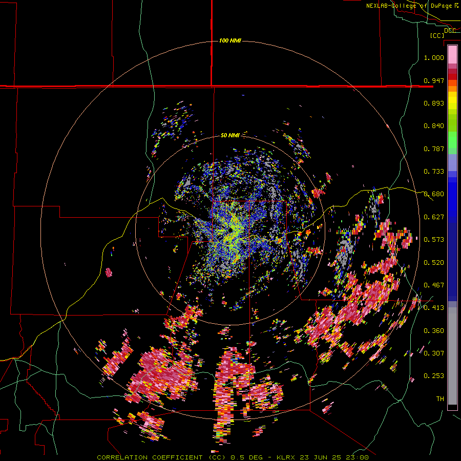Select the 0.520 legend value
461x461 pixels.
pyautogui.click(x=434, y=263)
